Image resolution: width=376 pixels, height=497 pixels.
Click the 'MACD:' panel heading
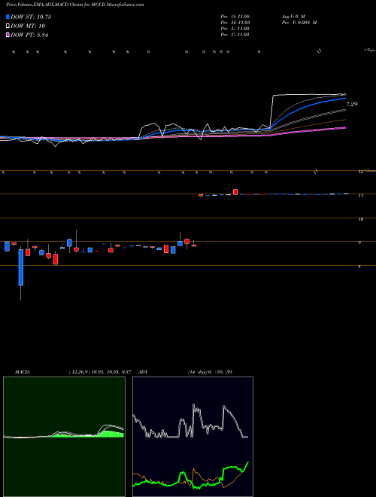[23, 372]
